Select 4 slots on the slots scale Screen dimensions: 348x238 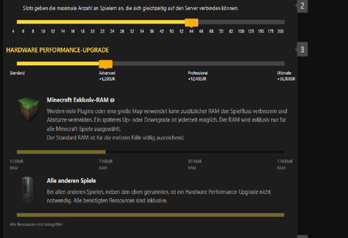click(x=14, y=31)
